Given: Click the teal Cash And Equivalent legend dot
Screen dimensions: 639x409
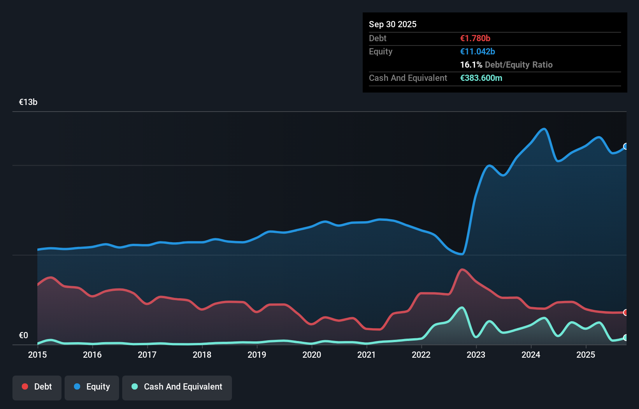Looking at the screenshot, I should click(134, 386).
